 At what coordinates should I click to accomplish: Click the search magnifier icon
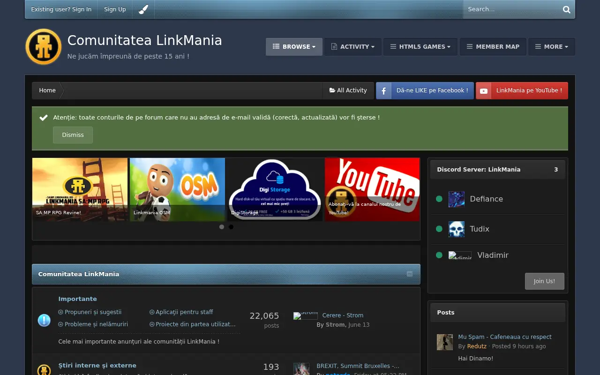566,9
